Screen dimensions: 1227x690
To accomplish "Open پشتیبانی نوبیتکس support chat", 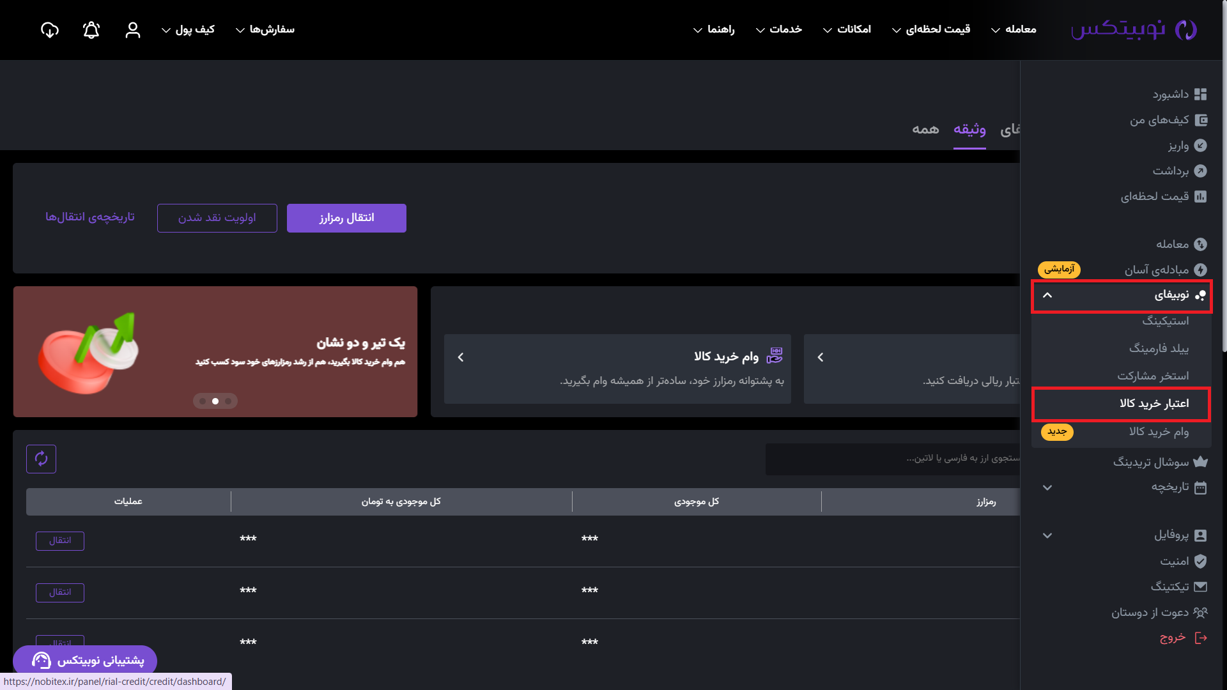I will click(85, 660).
